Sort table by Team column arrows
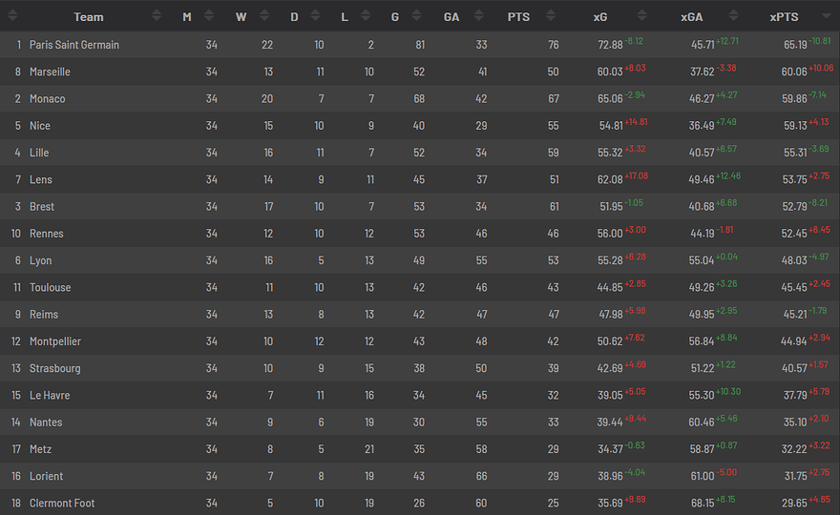Viewport: 840px width, 515px height. (x=157, y=16)
